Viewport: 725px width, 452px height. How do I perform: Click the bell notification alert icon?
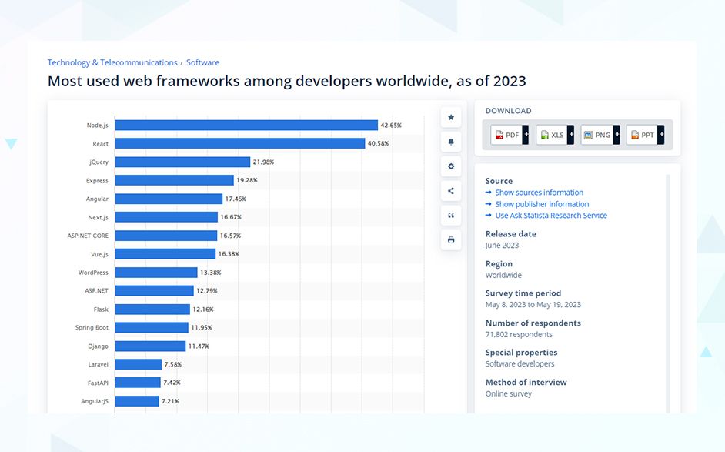coord(451,142)
